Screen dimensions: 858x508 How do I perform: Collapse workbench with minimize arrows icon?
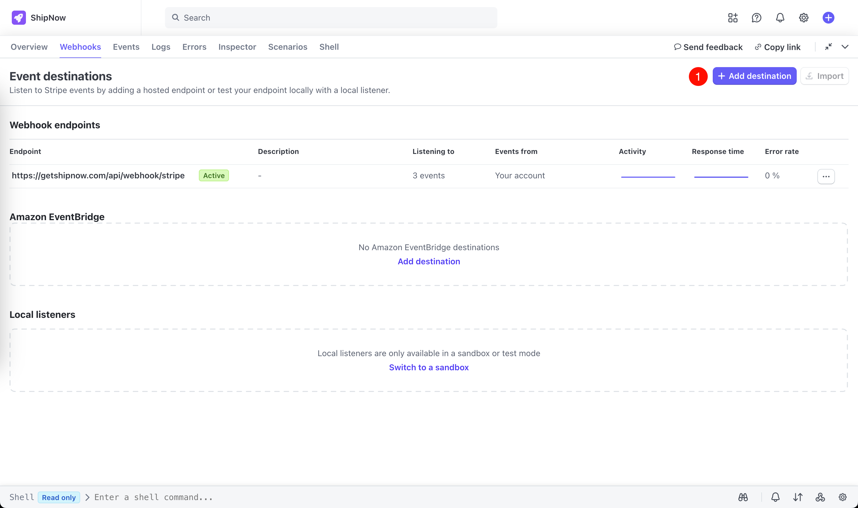[828, 47]
